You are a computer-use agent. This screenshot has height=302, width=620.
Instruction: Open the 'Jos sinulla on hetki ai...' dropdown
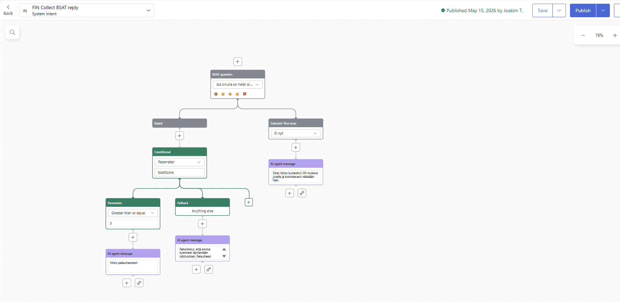point(238,85)
